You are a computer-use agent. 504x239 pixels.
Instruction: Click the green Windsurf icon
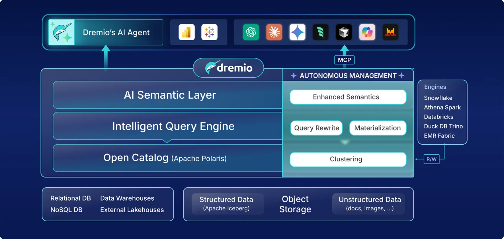pos(321,32)
